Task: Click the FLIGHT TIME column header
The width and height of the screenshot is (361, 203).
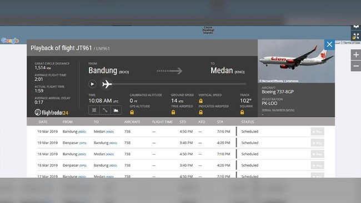Action: point(162,122)
